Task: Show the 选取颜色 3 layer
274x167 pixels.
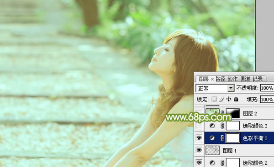Action: (x=199, y=126)
